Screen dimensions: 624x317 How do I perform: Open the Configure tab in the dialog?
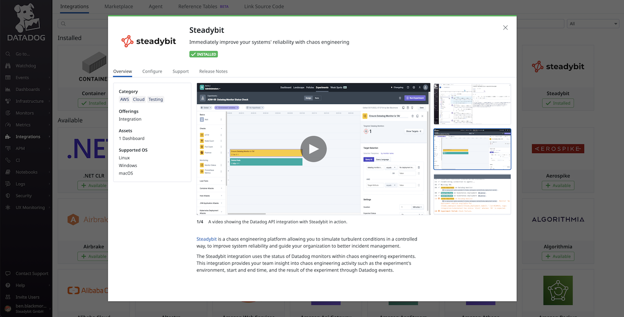(152, 71)
